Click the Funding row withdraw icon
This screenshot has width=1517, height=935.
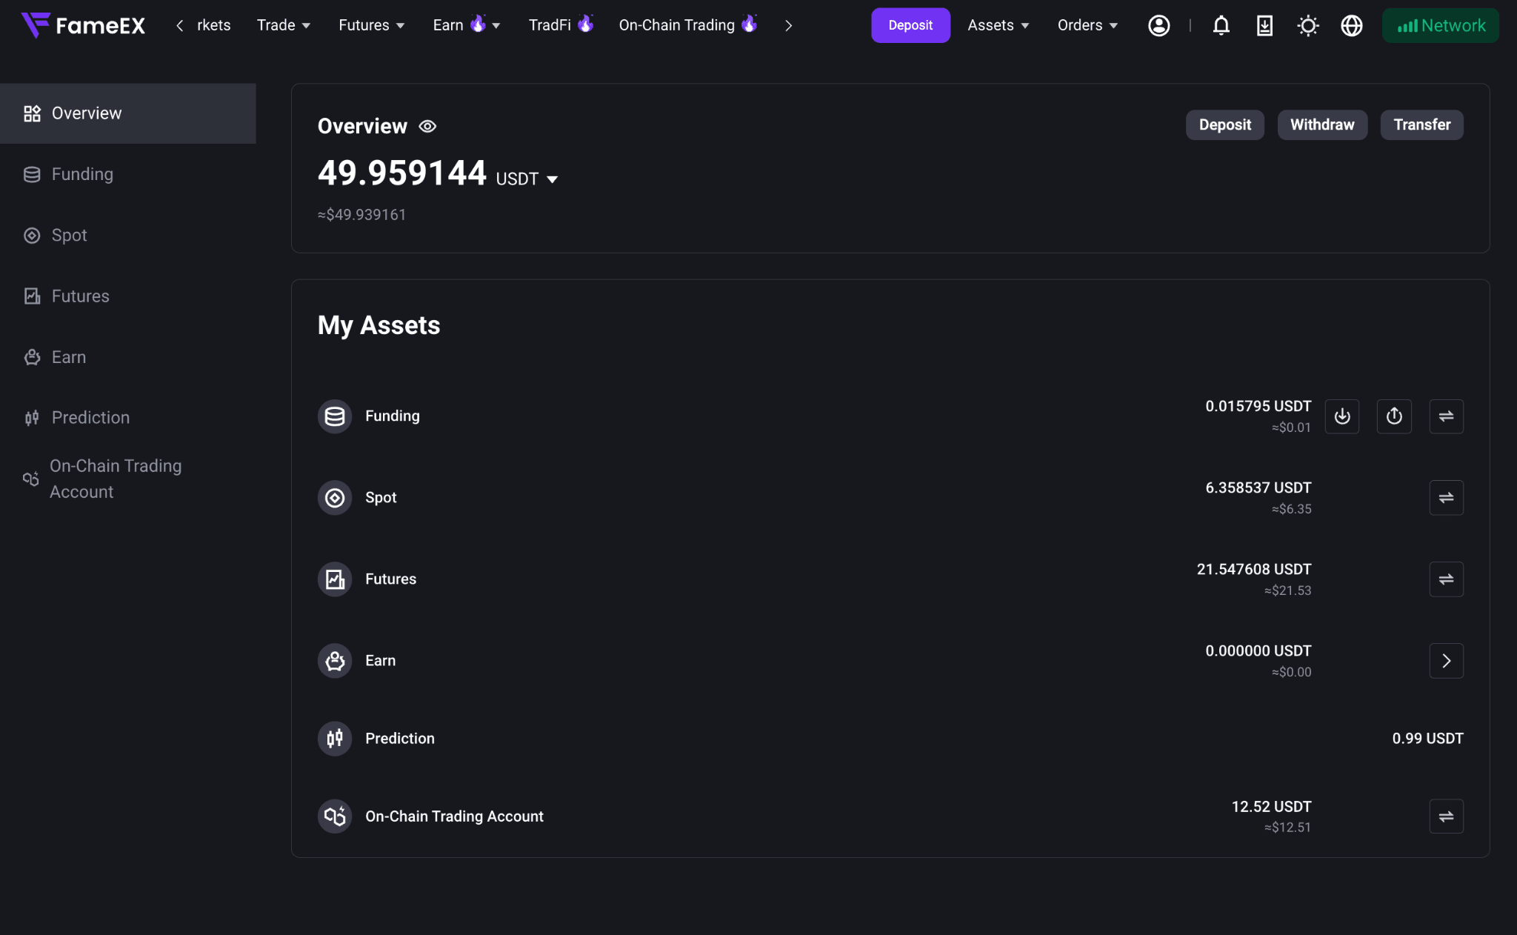[1394, 416]
